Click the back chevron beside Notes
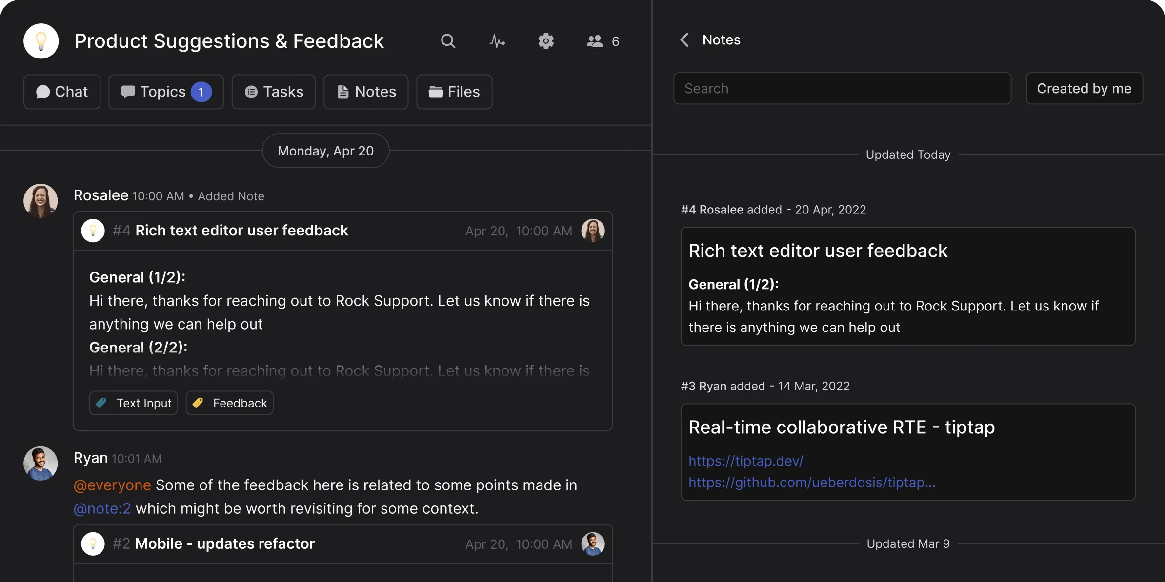 pos(684,39)
